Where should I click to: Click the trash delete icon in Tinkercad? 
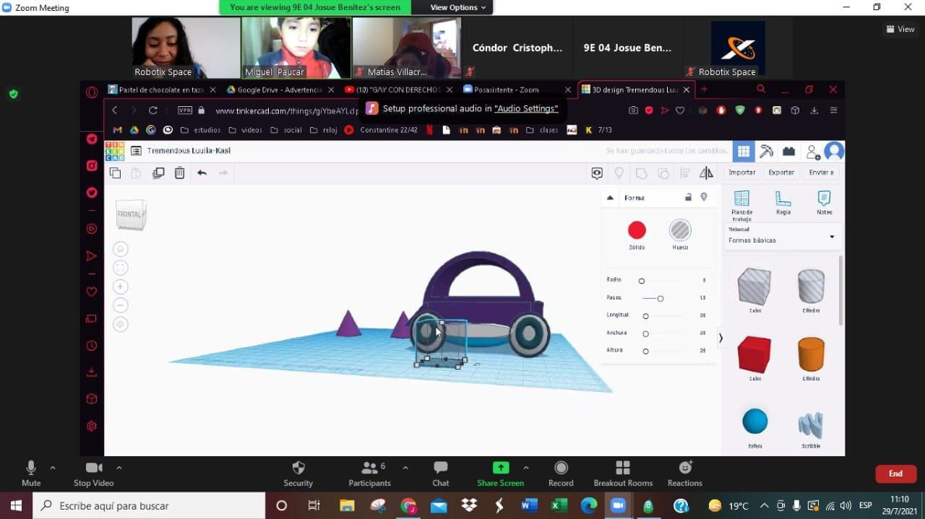click(179, 173)
